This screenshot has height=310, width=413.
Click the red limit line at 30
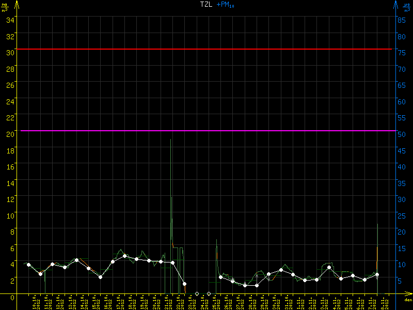tap(206, 49)
